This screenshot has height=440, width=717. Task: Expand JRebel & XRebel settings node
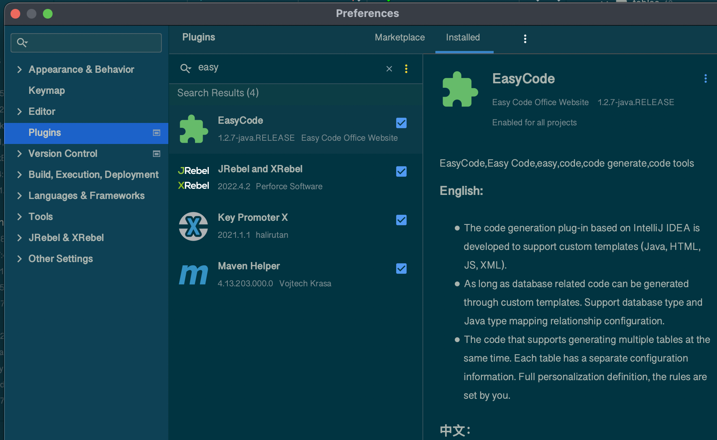(19, 238)
